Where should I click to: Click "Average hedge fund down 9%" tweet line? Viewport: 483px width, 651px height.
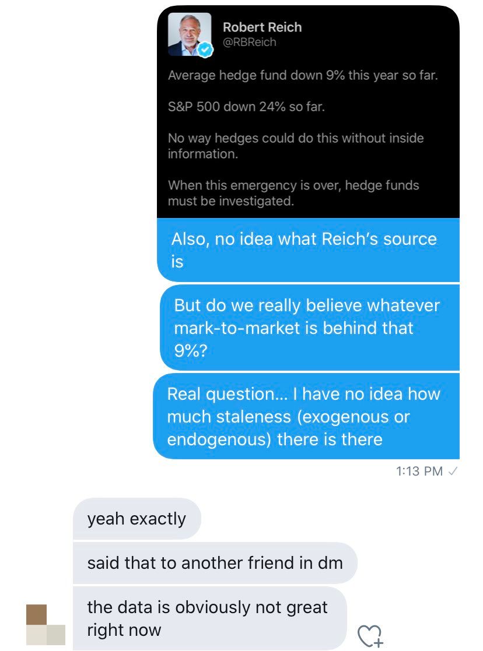pos(302,76)
